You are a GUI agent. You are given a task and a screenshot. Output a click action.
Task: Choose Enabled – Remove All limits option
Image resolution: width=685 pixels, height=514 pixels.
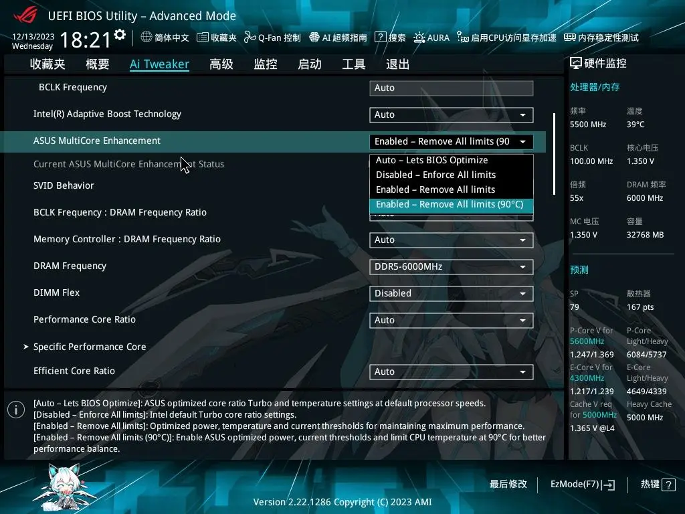click(x=452, y=189)
